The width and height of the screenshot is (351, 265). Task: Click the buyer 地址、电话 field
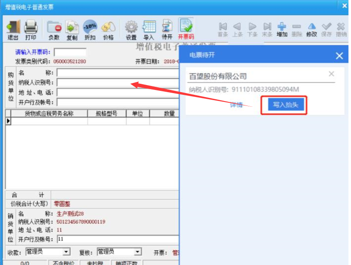118,92
